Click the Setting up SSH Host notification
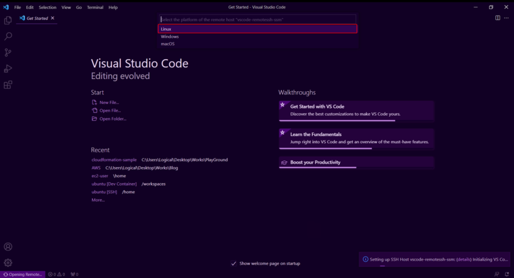This screenshot has width=514, height=278. [x=435, y=259]
